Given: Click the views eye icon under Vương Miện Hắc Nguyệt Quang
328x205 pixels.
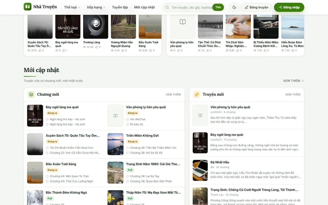Looking at the screenshot, I should (x=112, y=51).
